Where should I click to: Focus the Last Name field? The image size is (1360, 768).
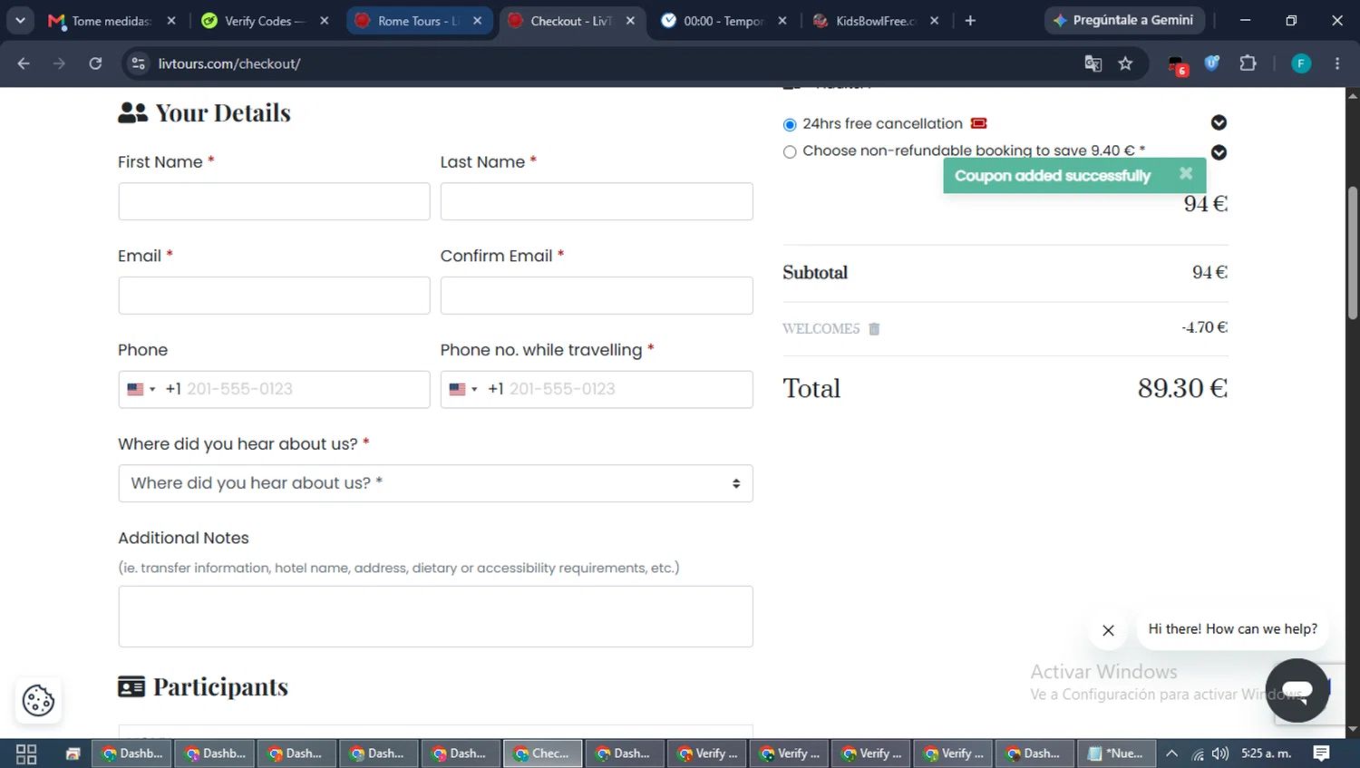point(597,201)
